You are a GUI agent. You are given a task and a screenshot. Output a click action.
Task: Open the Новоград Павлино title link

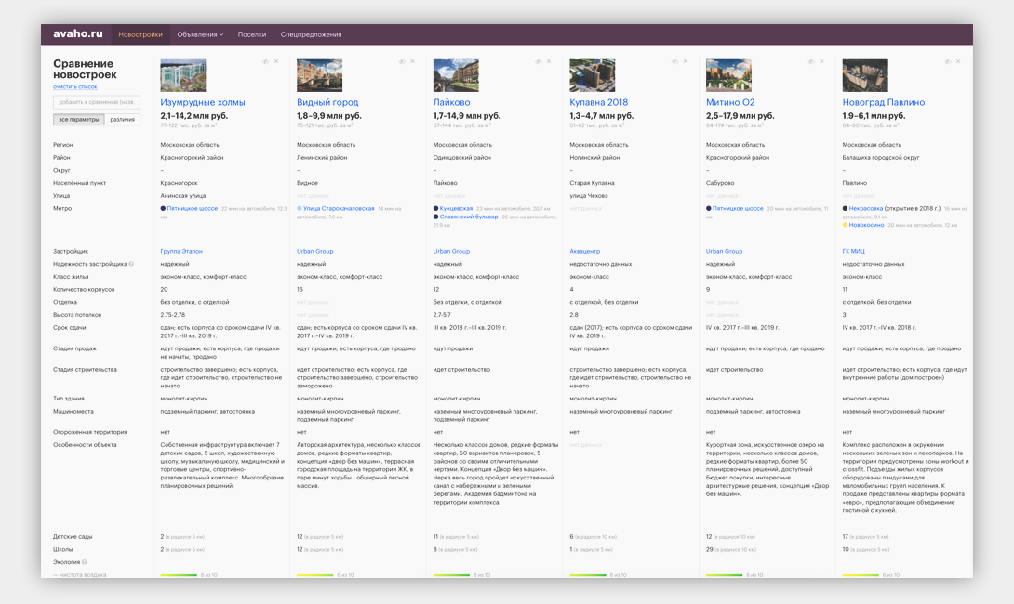point(884,102)
